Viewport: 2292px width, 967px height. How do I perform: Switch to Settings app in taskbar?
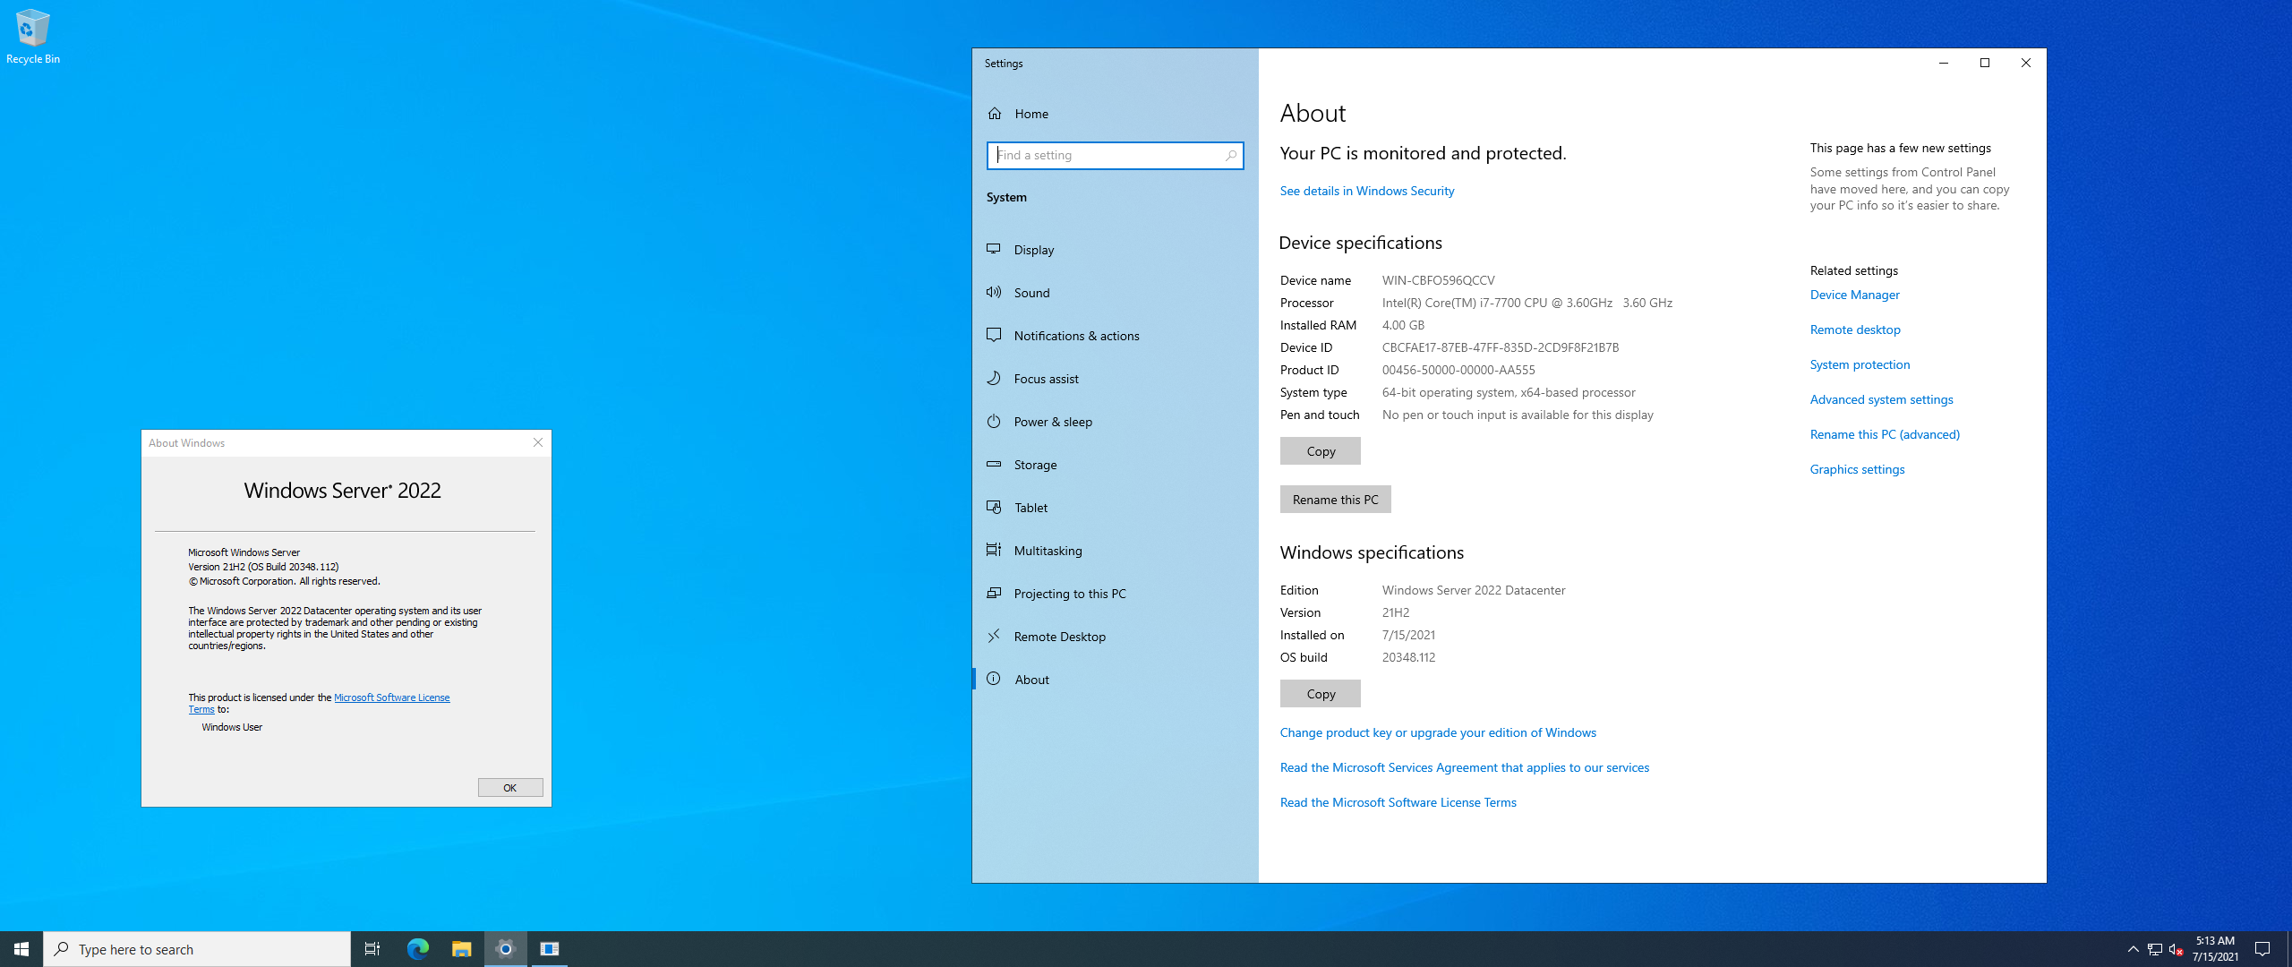tap(506, 949)
